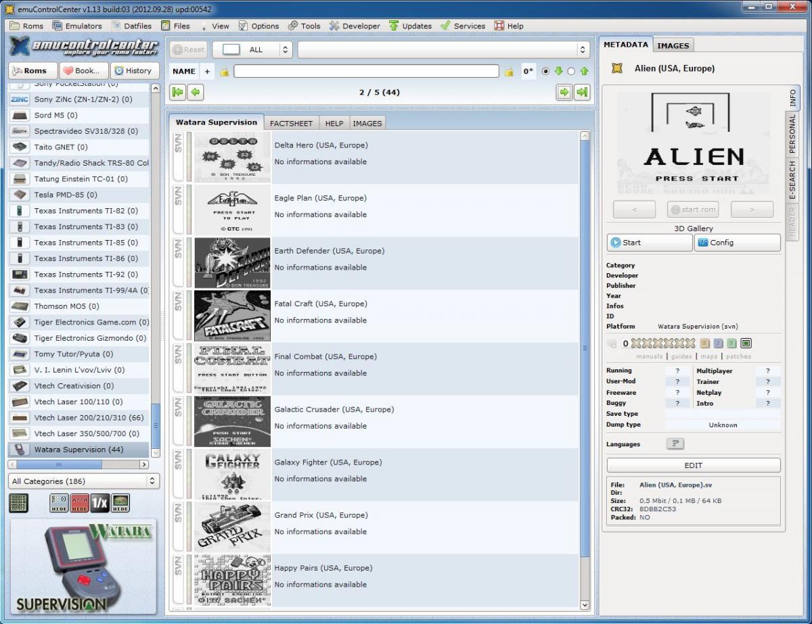Select the ascending sort radio button
Viewport: 812px width, 624px height.
coord(571,71)
